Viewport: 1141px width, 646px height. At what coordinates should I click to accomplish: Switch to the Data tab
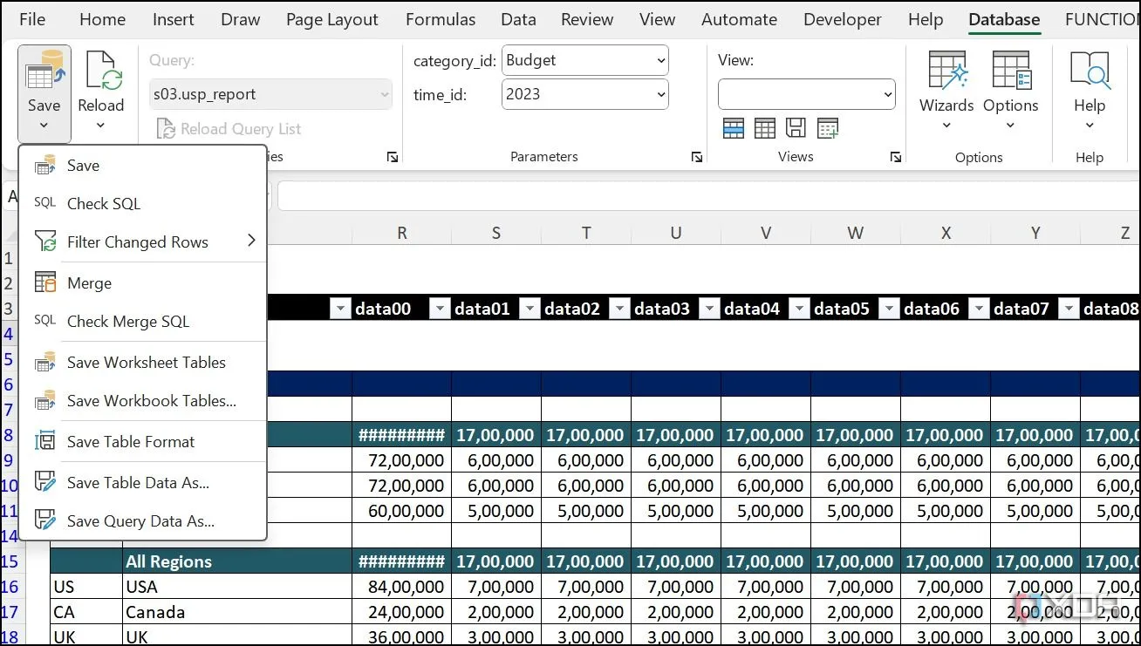point(518,19)
